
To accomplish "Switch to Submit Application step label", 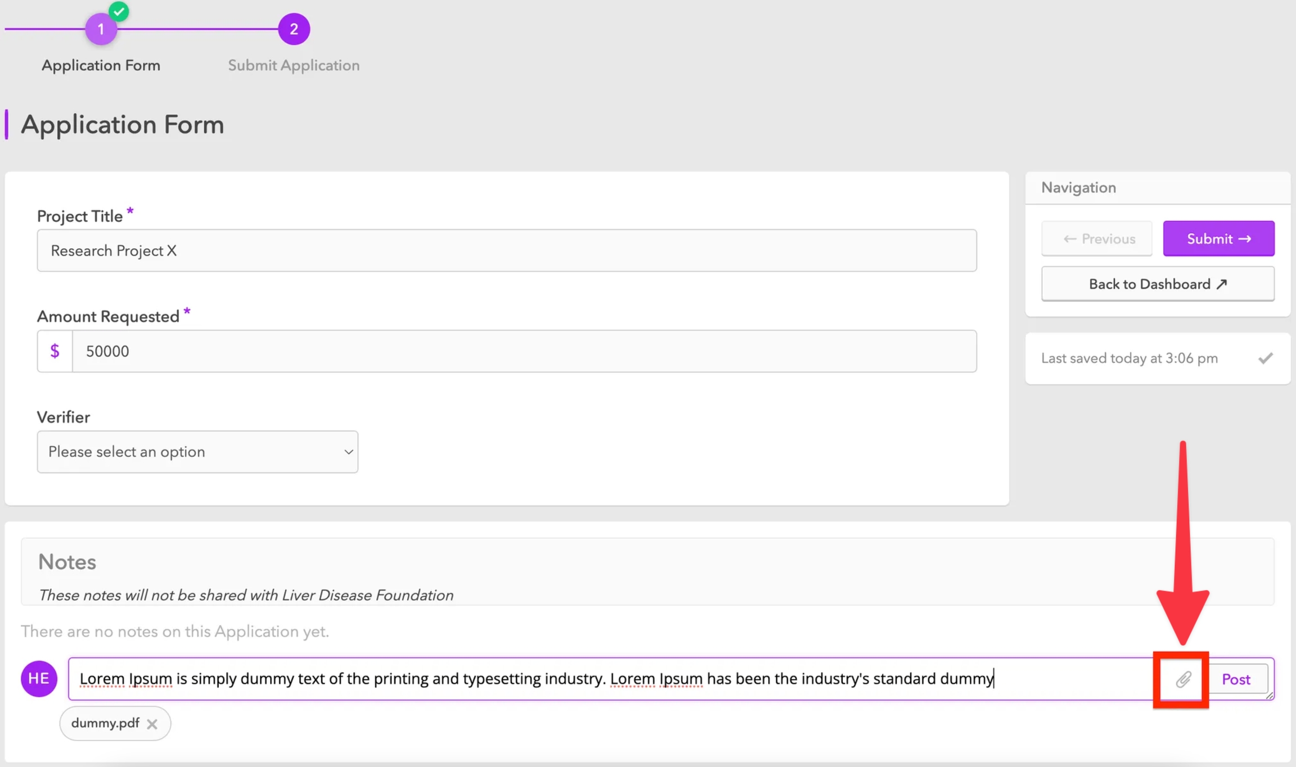I will click(294, 65).
